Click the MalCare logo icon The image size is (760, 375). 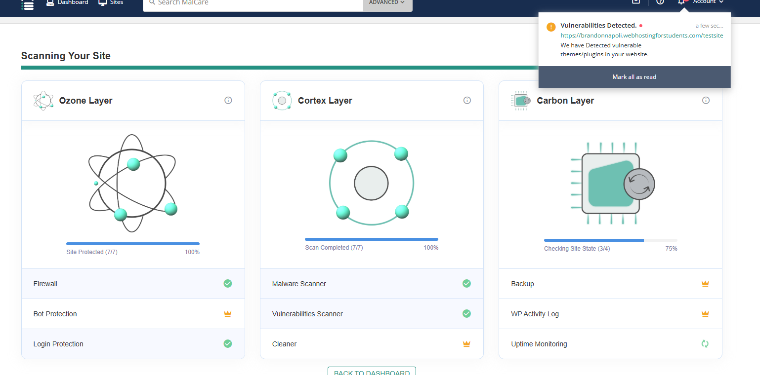point(28,5)
